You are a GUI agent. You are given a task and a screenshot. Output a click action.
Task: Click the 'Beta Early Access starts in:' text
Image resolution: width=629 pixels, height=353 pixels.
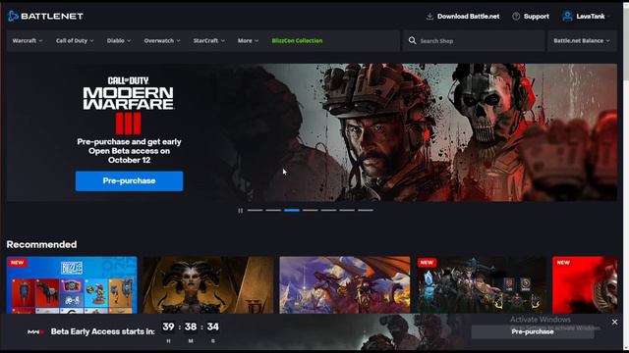[102, 331]
